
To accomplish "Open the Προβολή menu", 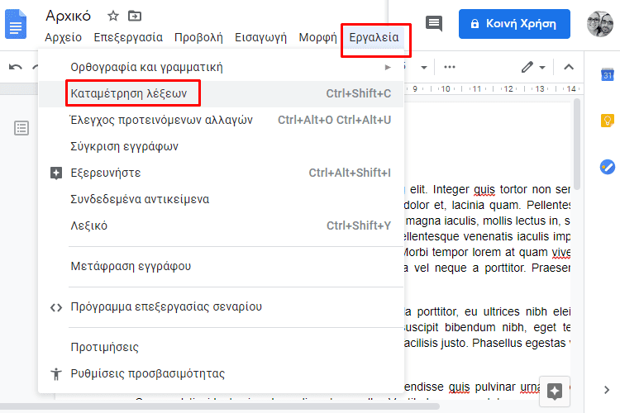I will pyautogui.click(x=198, y=37).
